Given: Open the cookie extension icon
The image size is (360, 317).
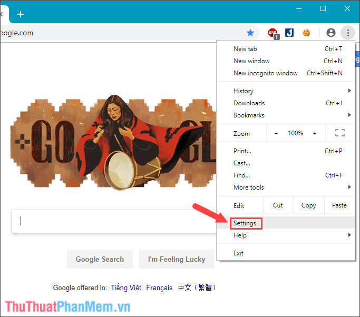Looking at the screenshot, I should [306, 33].
